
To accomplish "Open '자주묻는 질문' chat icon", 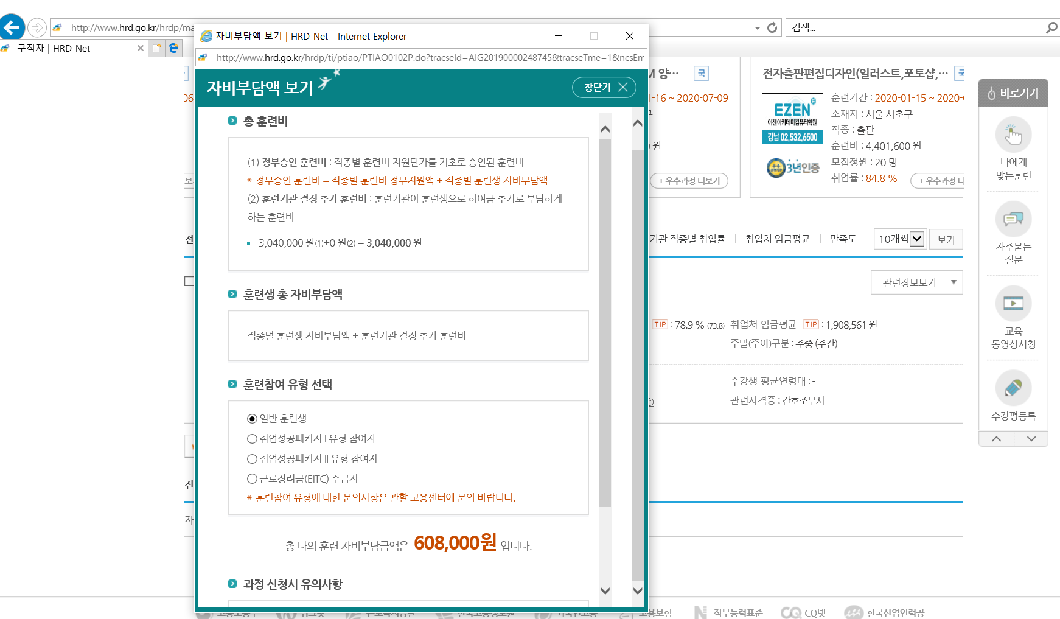I will 1013,219.
